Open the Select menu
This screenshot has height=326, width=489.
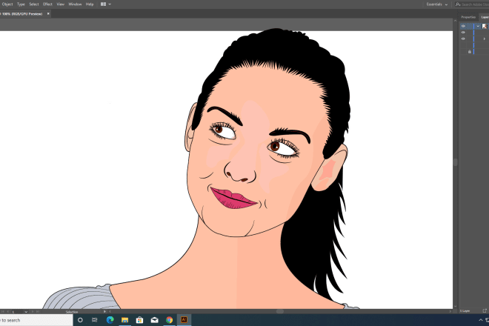(34, 4)
